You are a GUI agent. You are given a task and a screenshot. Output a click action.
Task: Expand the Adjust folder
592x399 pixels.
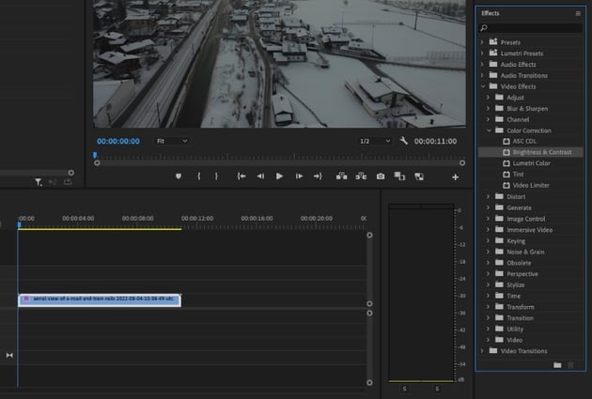(489, 98)
